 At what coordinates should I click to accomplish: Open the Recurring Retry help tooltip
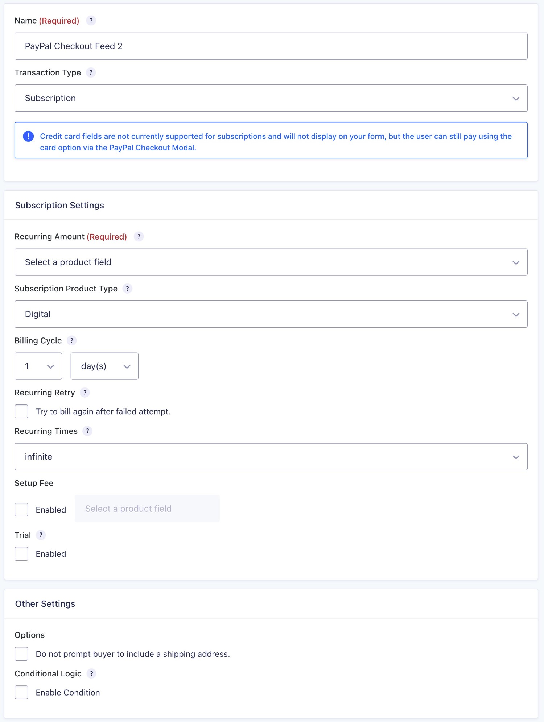85,393
